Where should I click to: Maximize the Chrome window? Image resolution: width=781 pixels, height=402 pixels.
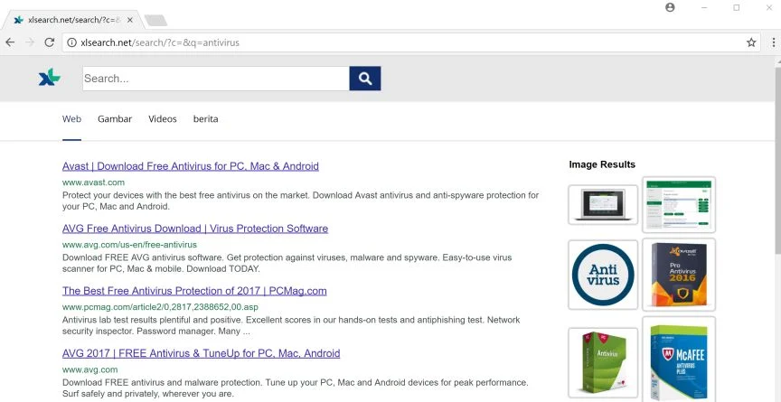tap(736, 7)
